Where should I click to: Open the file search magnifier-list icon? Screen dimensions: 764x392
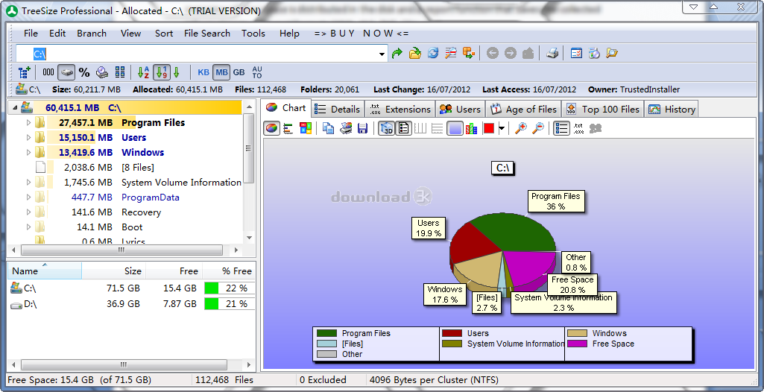(451, 53)
